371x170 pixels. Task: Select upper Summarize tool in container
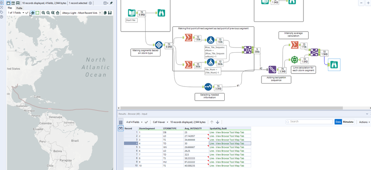coord(189,37)
